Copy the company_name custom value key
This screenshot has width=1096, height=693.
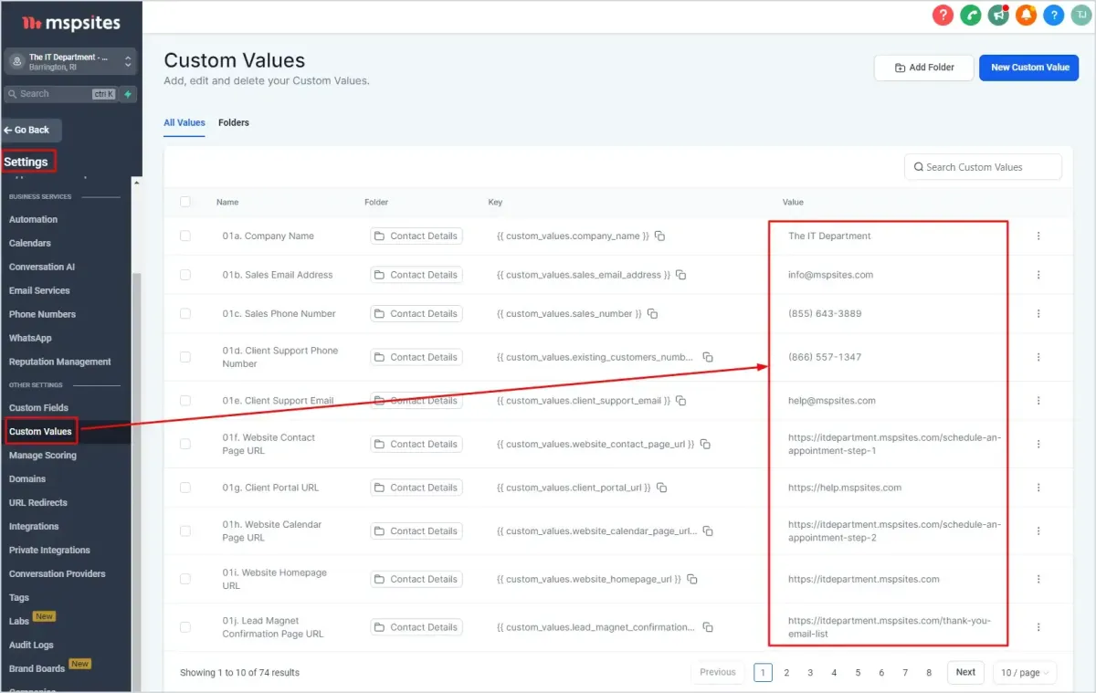(x=659, y=236)
